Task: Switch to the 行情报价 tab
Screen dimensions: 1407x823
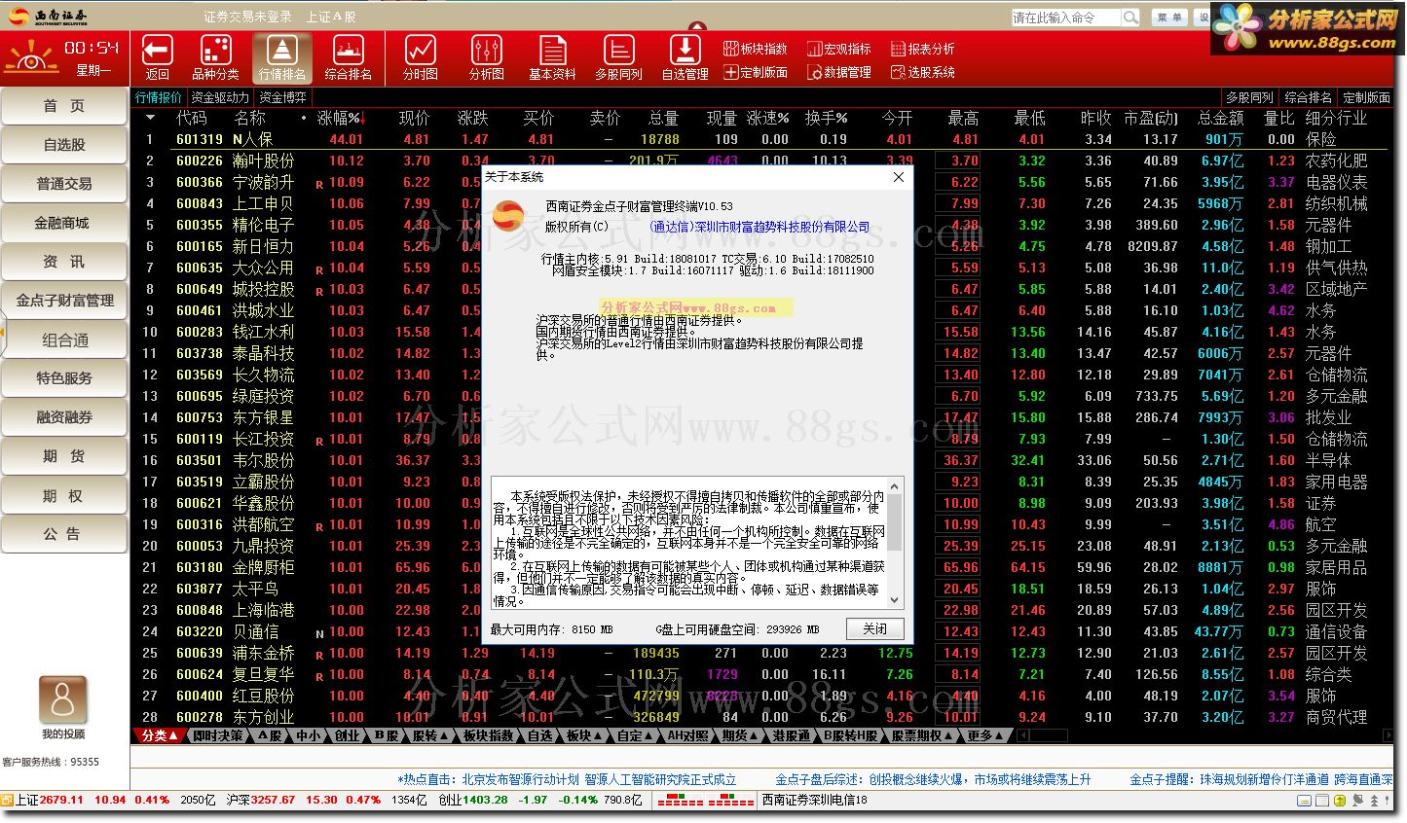Action: (159, 97)
